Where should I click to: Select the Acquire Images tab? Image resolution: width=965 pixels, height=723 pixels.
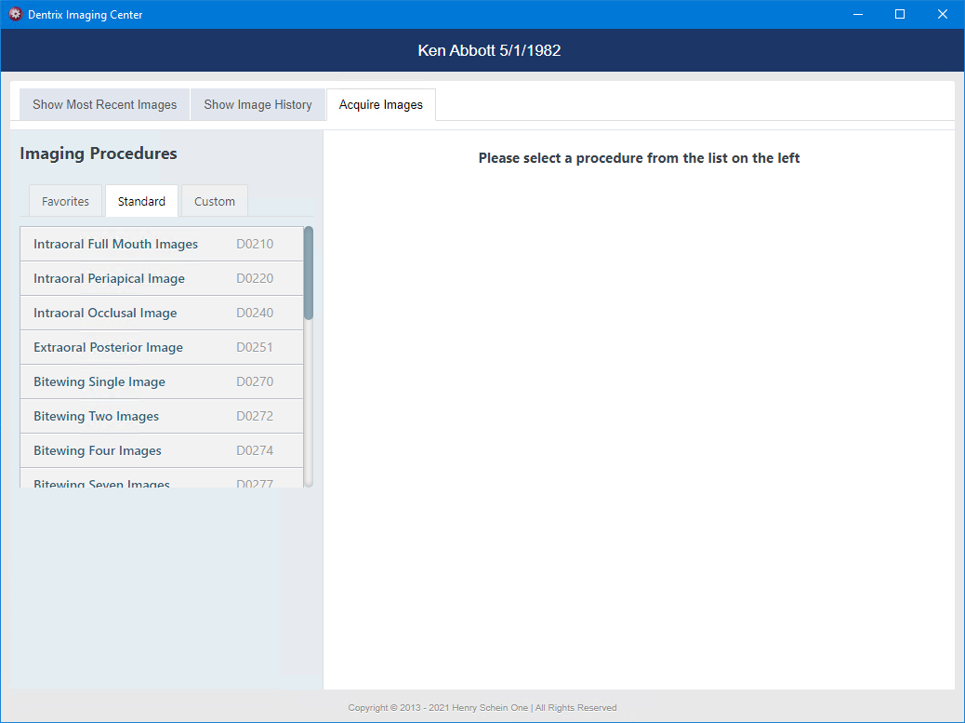point(380,105)
